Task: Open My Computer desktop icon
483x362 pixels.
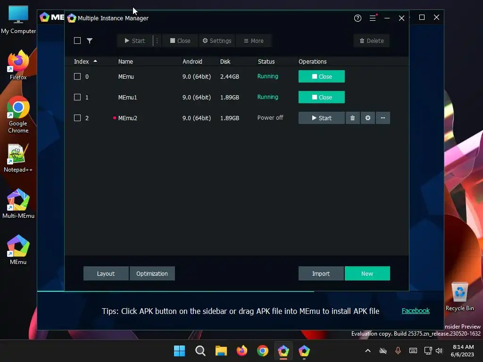Action: click(x=18, y=20)
